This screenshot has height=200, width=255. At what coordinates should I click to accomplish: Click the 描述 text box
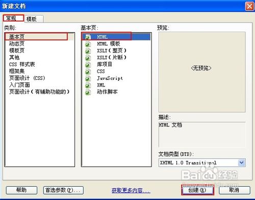(202, 135)
